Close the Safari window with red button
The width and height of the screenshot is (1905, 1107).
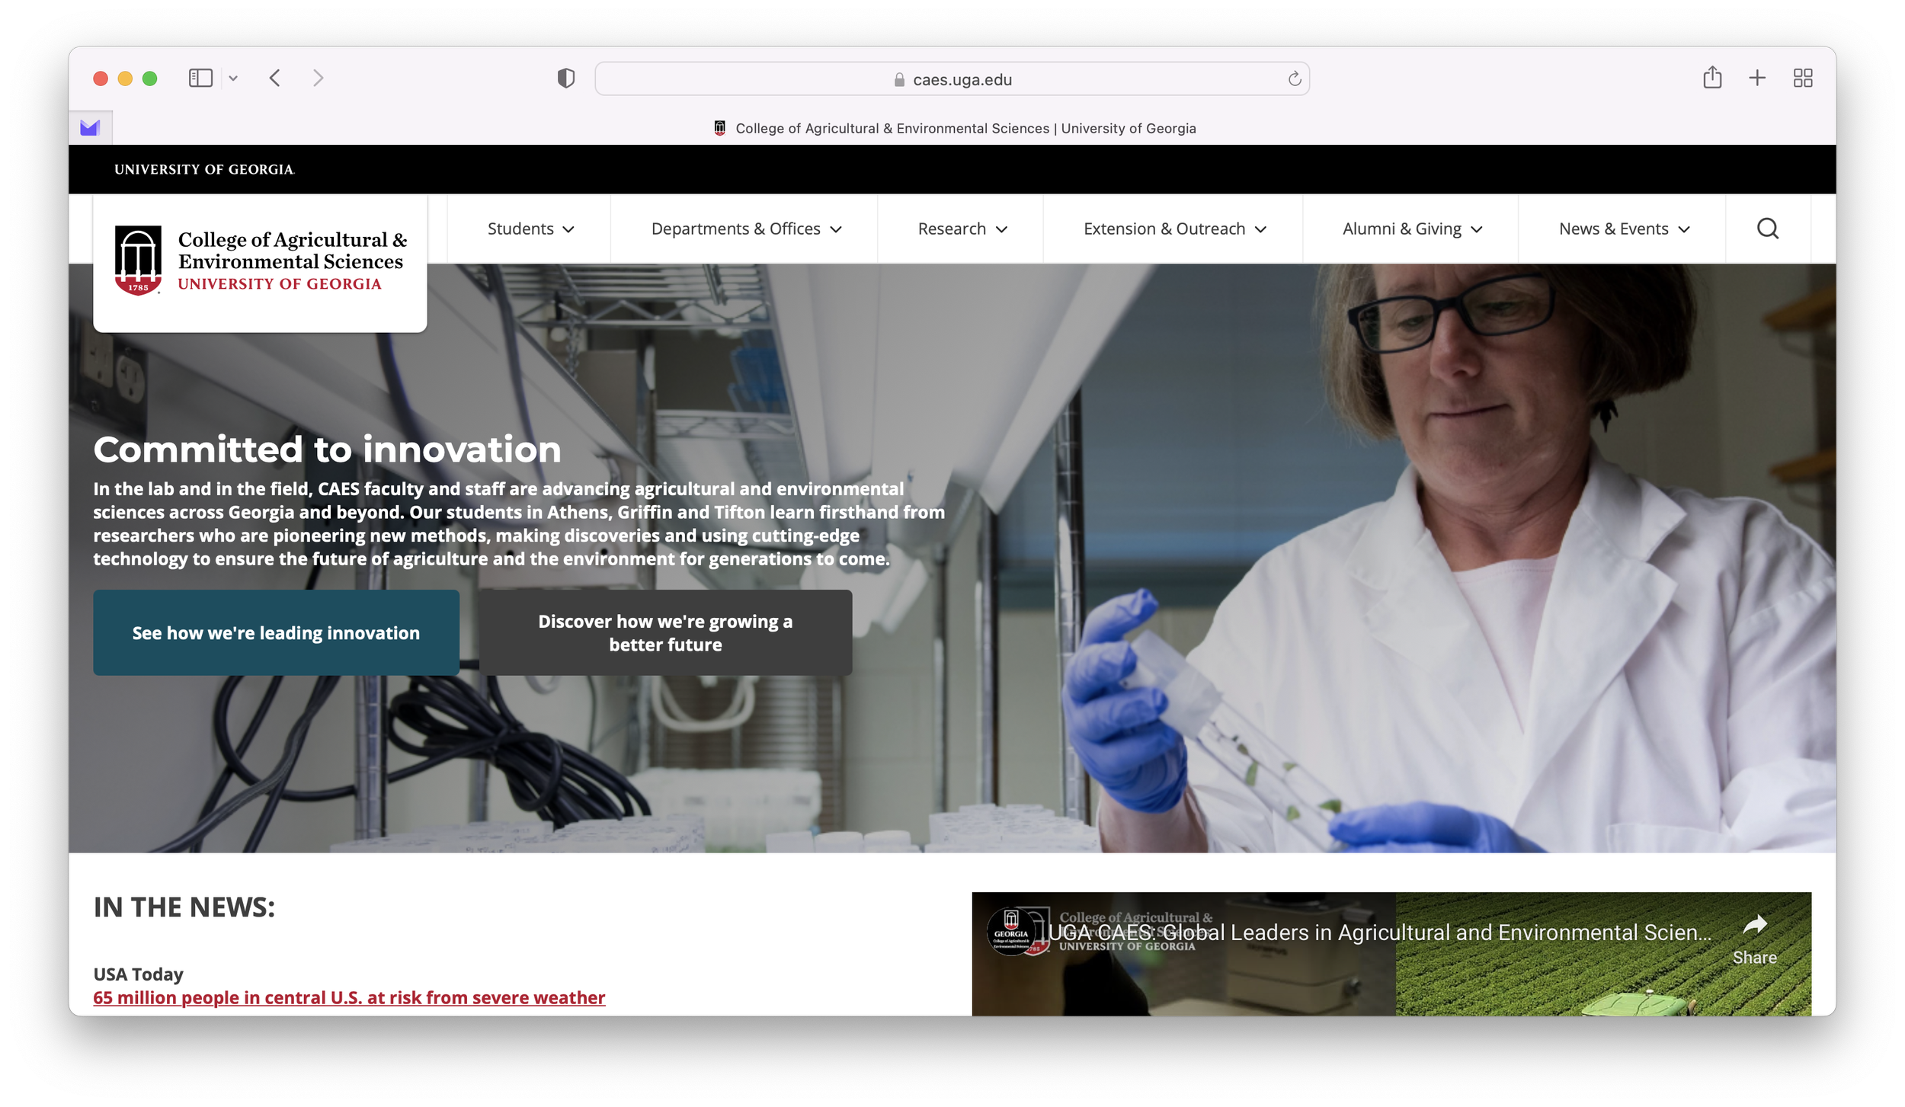tap(101, 78)
